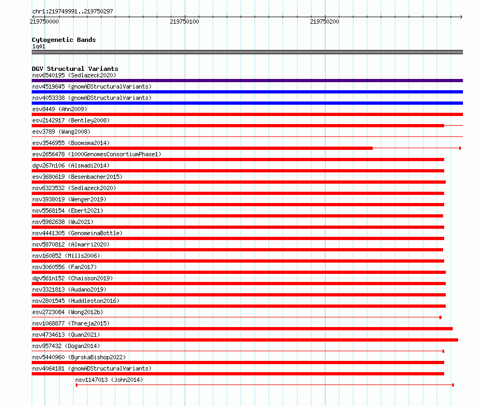Click the blue nsv4519645 variant bar
This screenshot has width=478, height=406.
click(247, 92)
